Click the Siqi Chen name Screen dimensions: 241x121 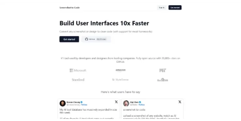134,102
